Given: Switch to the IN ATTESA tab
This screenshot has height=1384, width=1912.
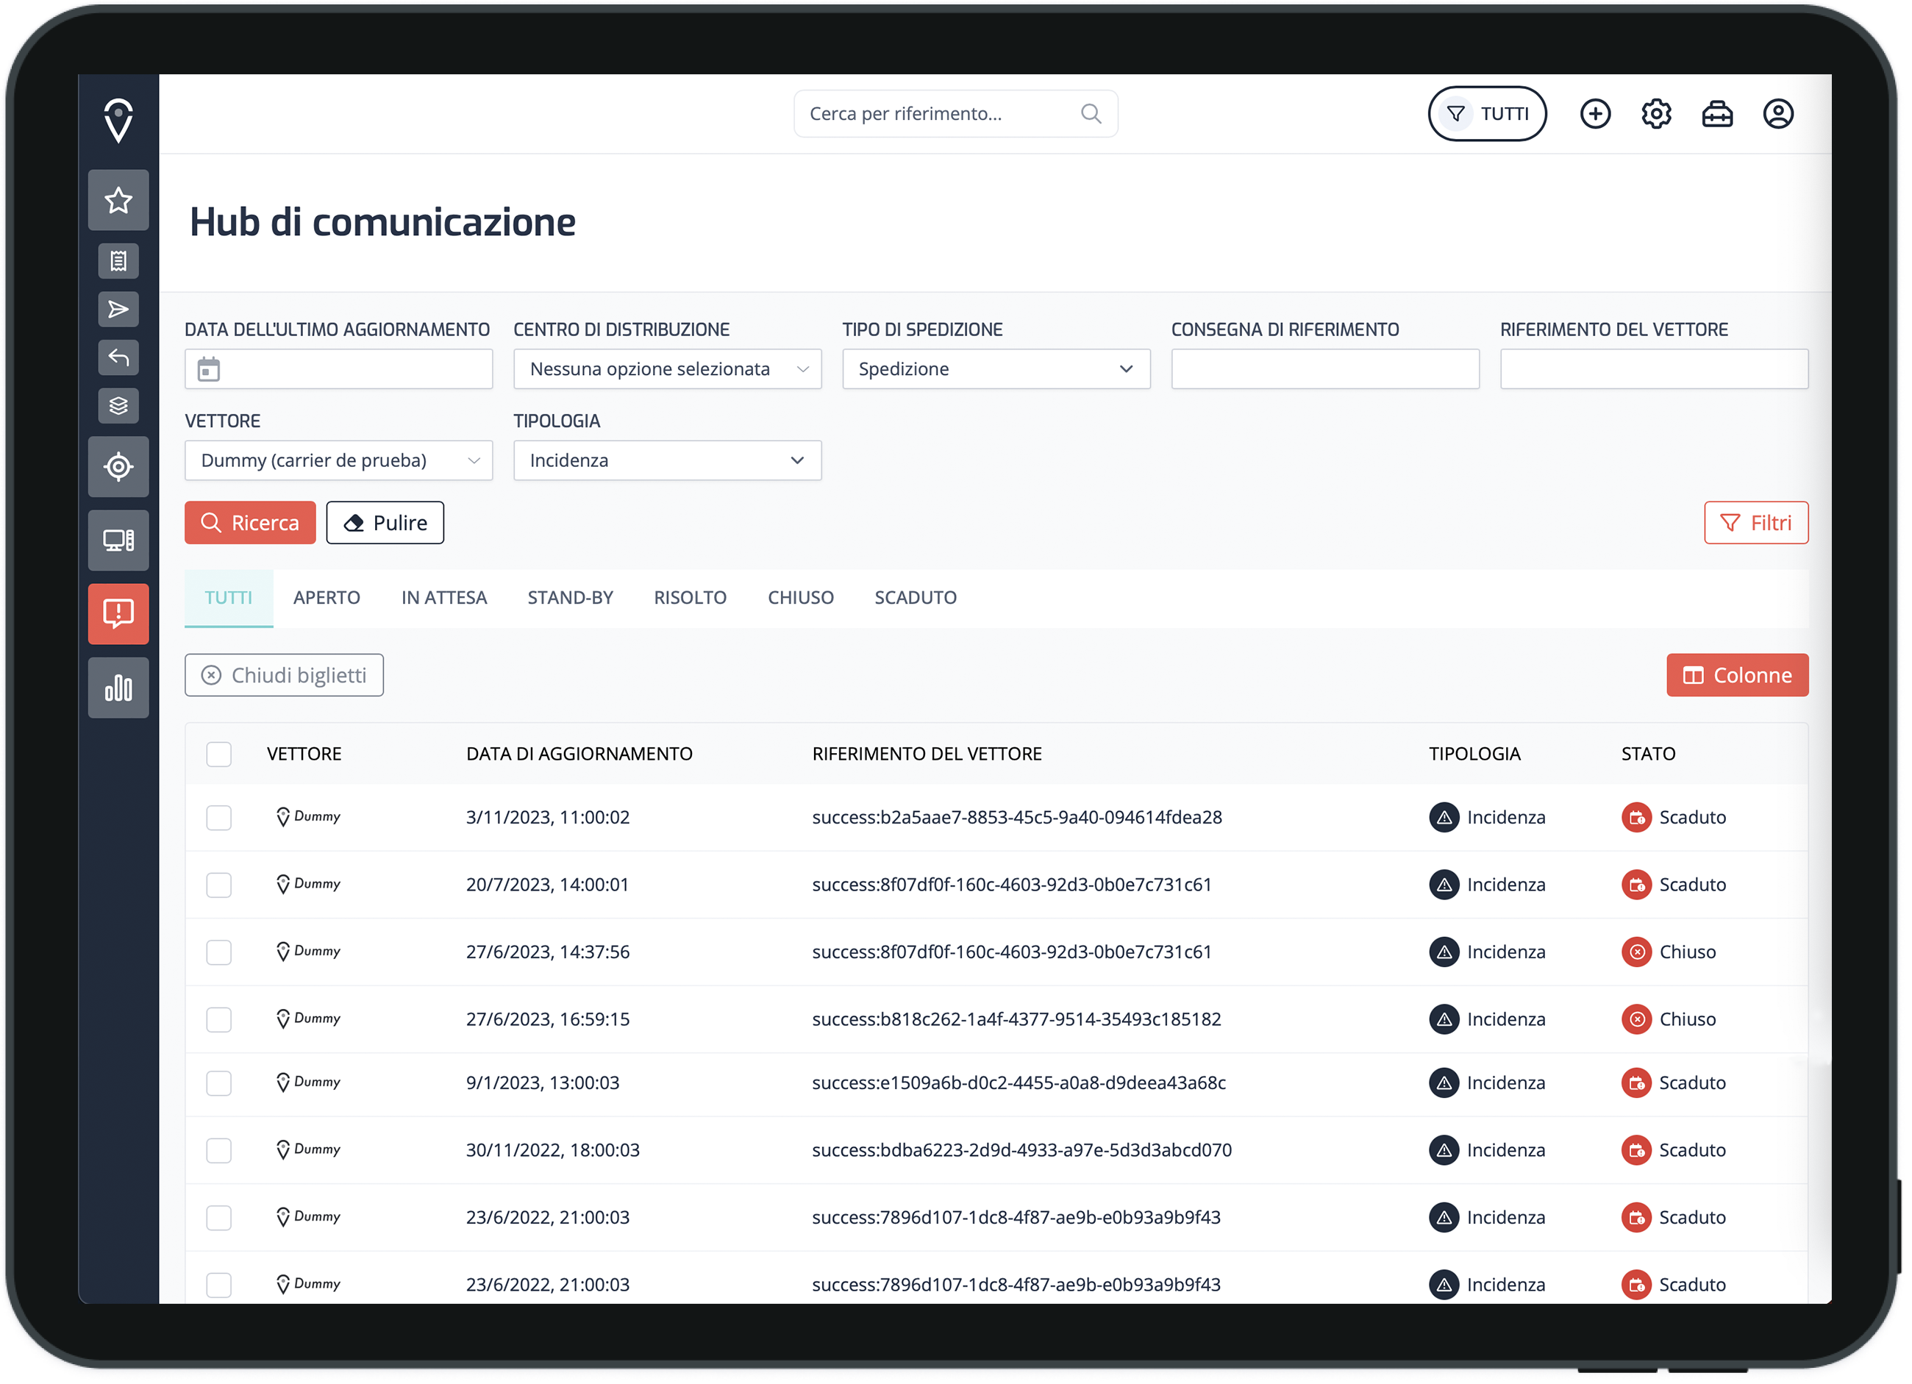Looking at the screenshot, I should pos(445,599).
